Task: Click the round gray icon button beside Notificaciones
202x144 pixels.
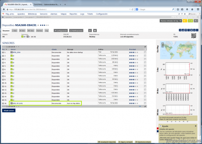Action: coord(90,31)
